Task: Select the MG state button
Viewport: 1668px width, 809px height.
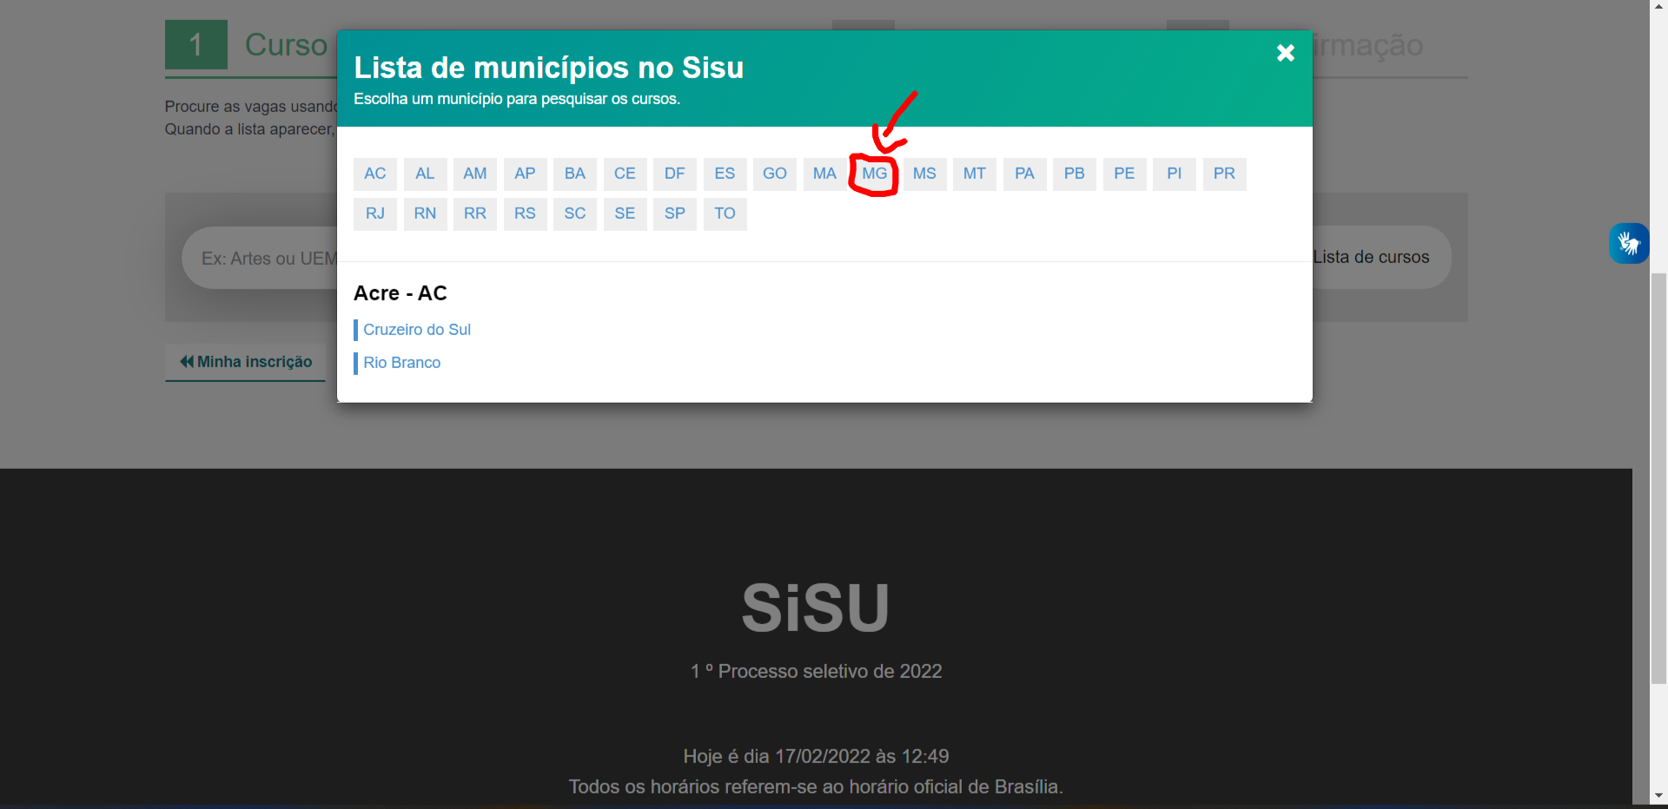Action: (874, 174)
